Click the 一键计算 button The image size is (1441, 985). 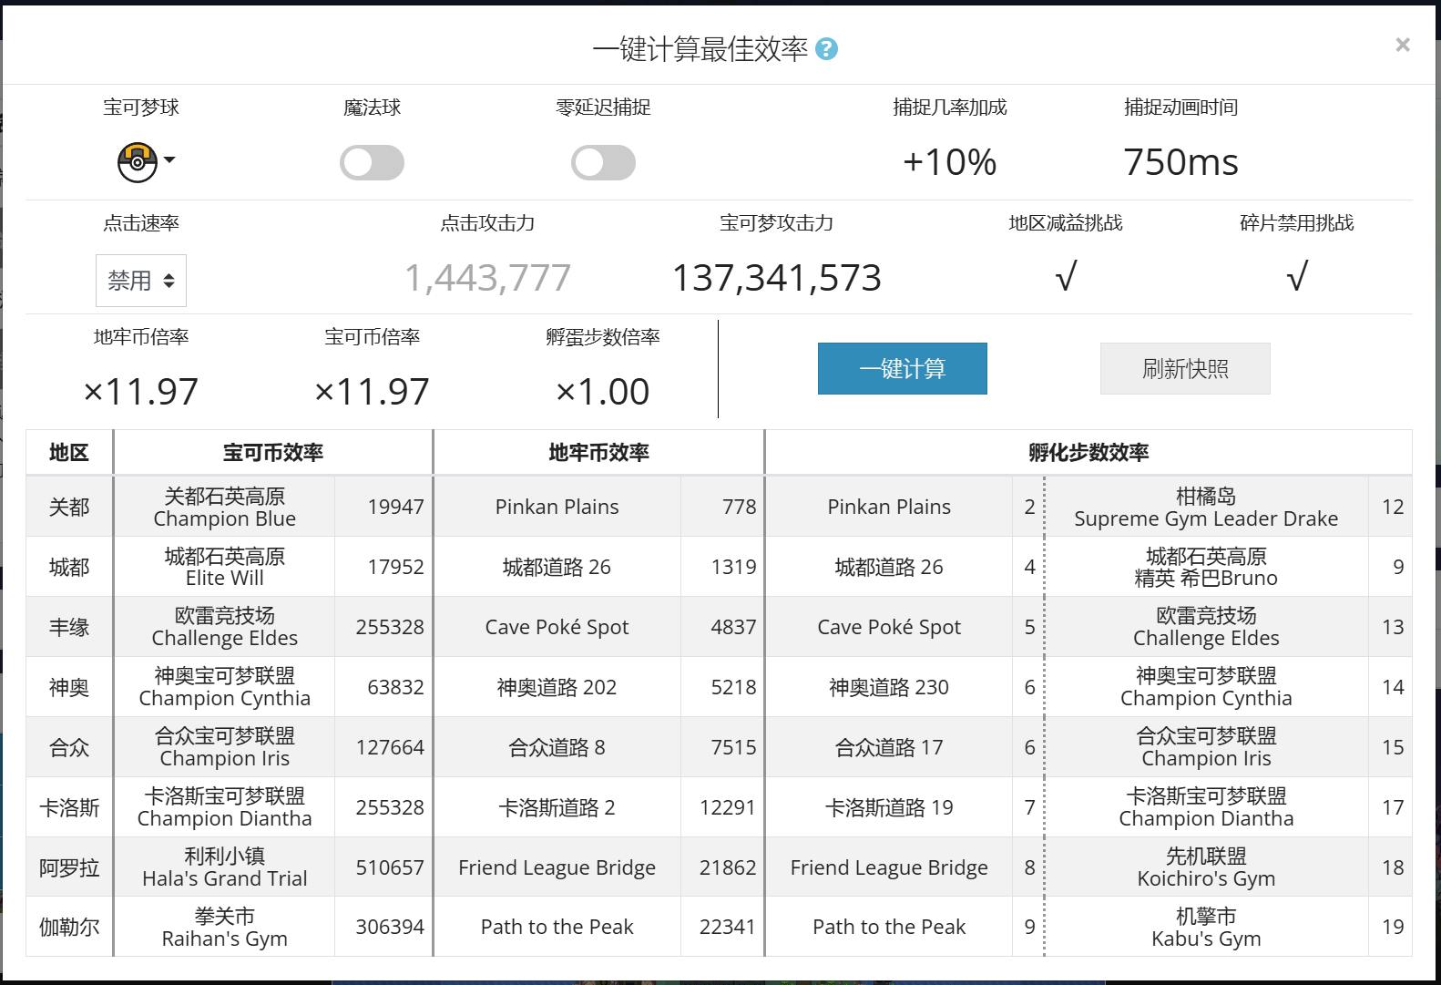(902, 369)
